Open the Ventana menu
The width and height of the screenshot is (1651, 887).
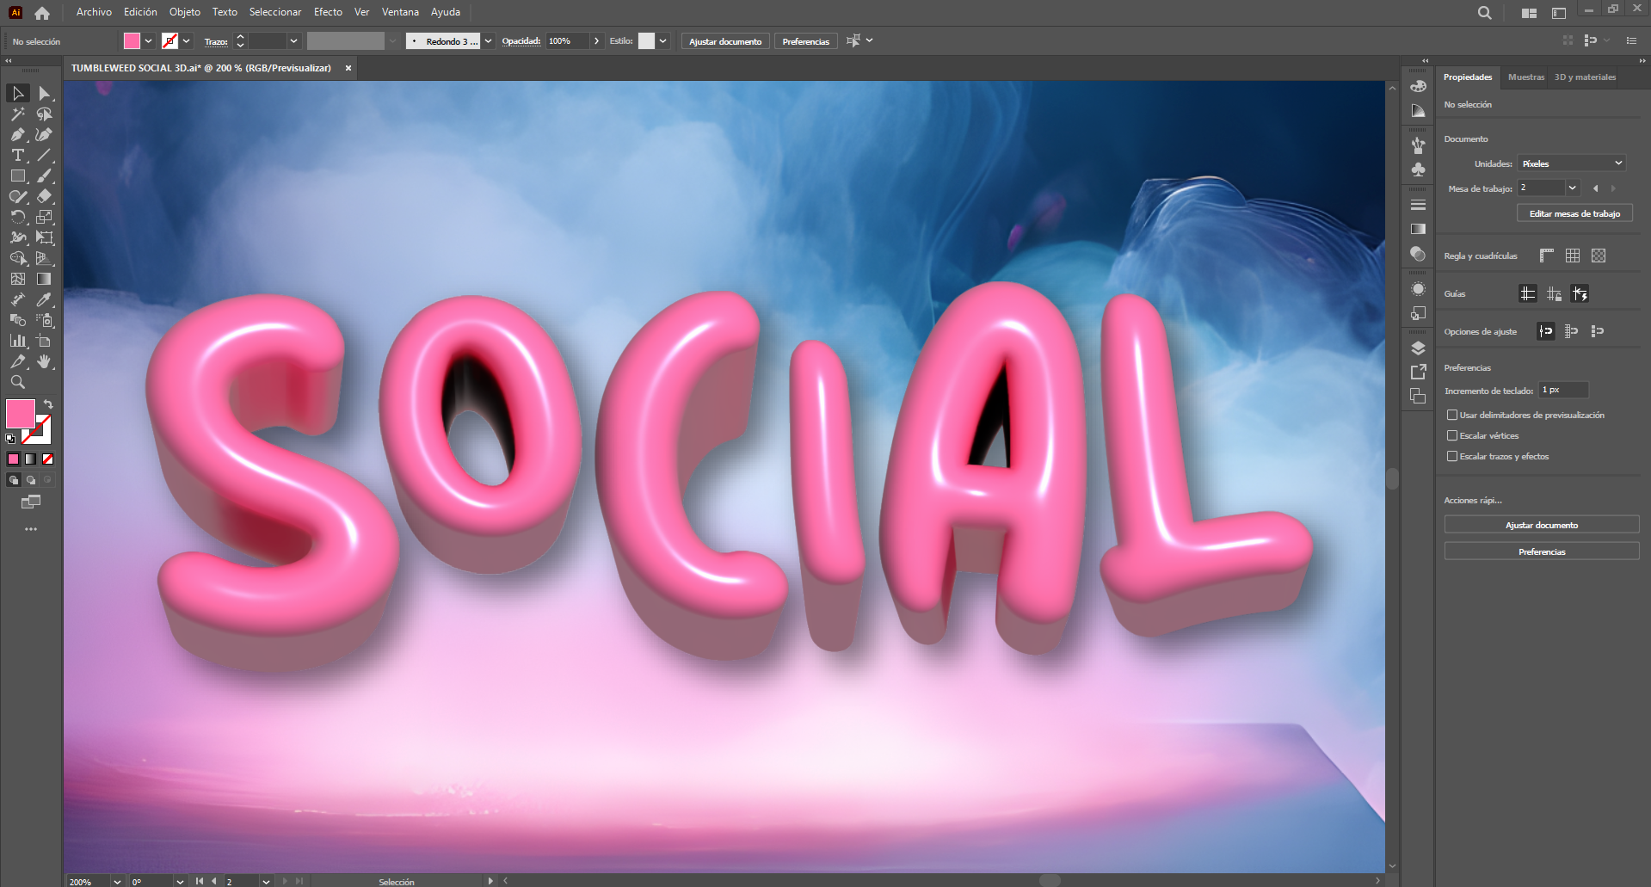tap(400, 12)
